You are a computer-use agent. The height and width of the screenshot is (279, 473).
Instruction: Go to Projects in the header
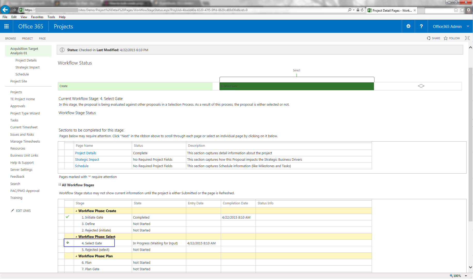63,26
